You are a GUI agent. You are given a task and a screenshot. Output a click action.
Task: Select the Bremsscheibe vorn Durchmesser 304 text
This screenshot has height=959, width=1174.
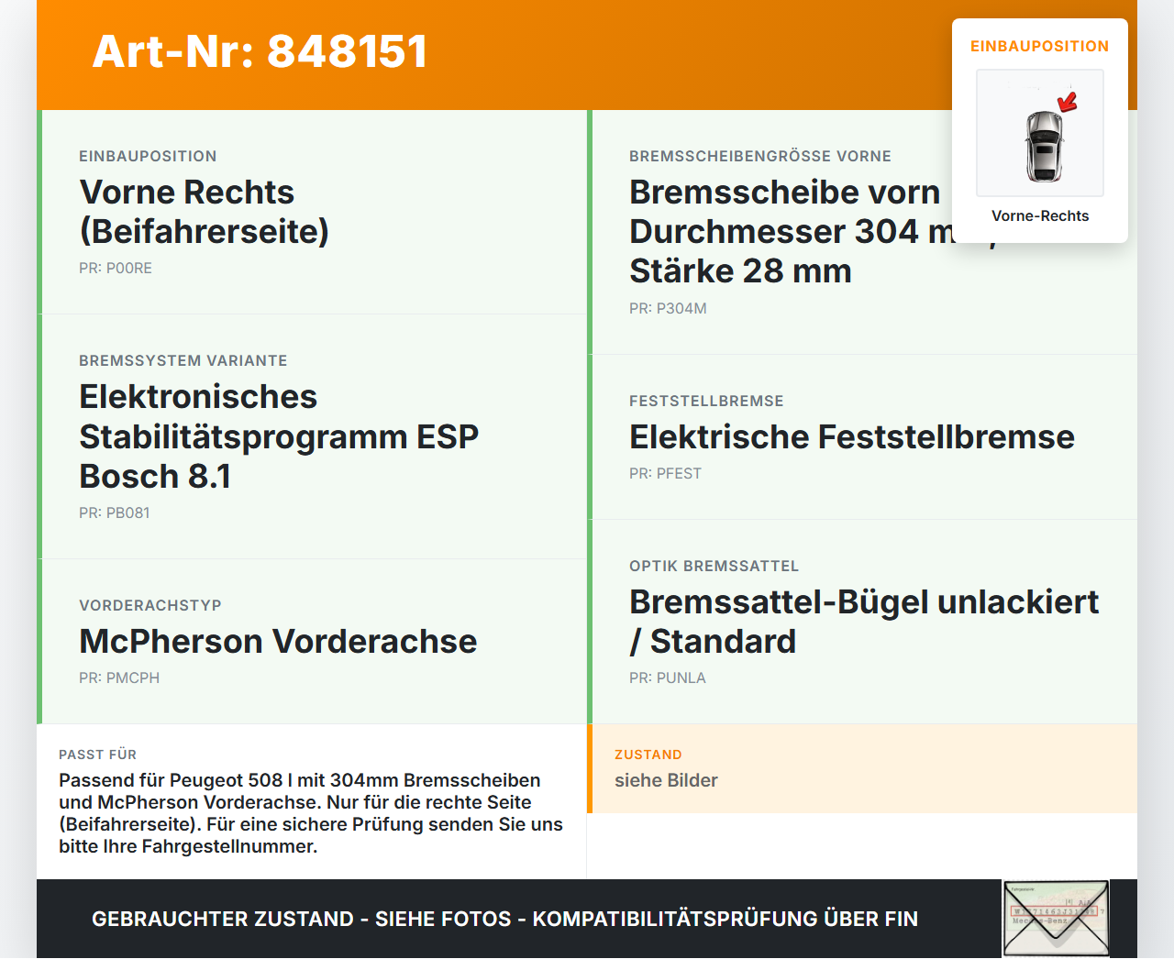tap(792, 231)
